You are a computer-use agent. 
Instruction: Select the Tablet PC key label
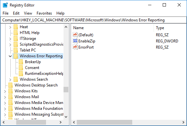tap(28, 50)
